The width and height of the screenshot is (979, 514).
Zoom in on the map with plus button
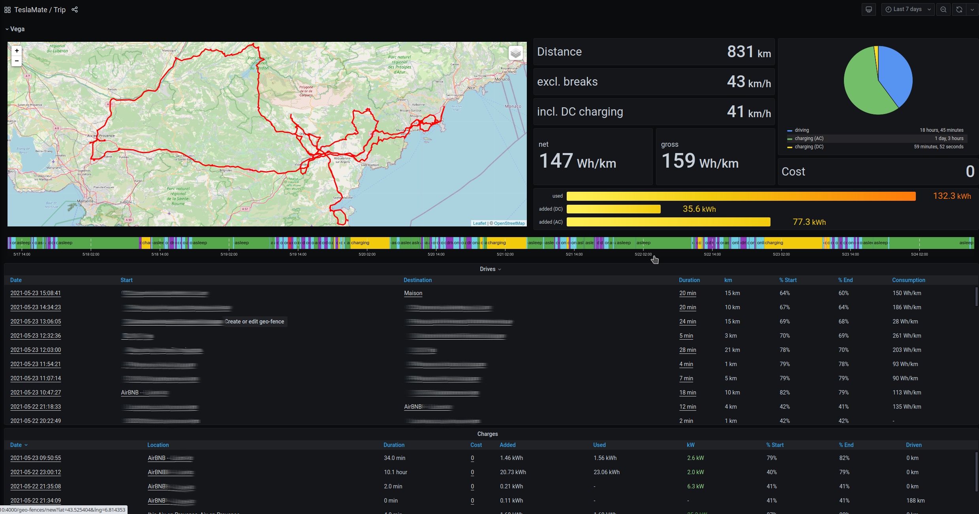point(17,51)
